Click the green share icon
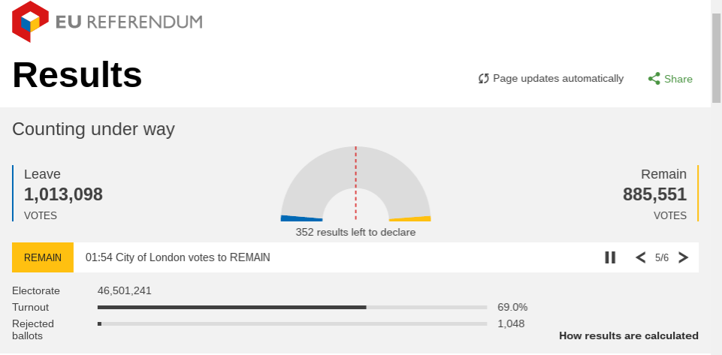 pos(654,79)
